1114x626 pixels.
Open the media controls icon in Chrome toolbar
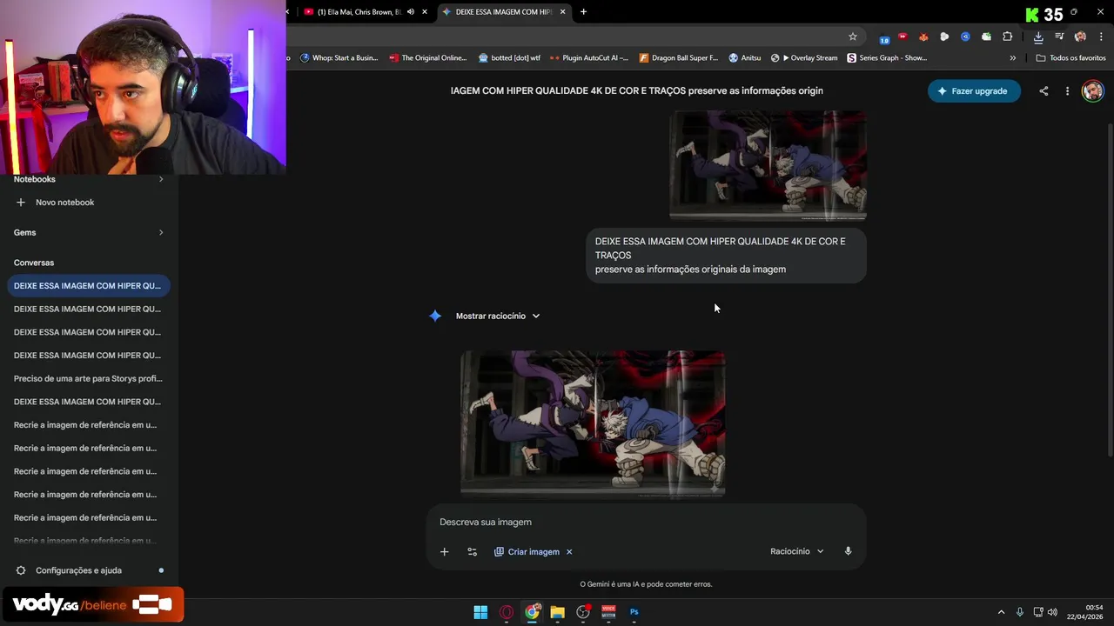pos(1059,37)
